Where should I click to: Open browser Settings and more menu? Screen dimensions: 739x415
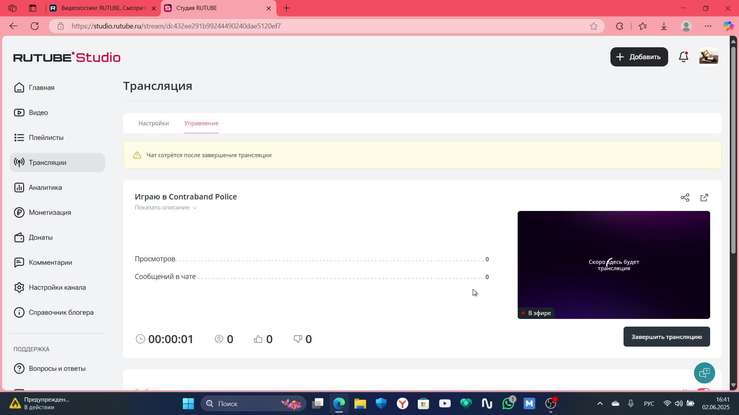click(708, 26)
